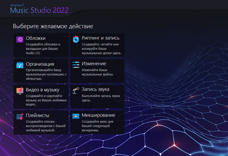Viewport: 228px width, 156px height.
Task: Click text 'Организовывайте Вашу музыкальную коллекцию с лёгкостью.'
Action: coord(46,74)
